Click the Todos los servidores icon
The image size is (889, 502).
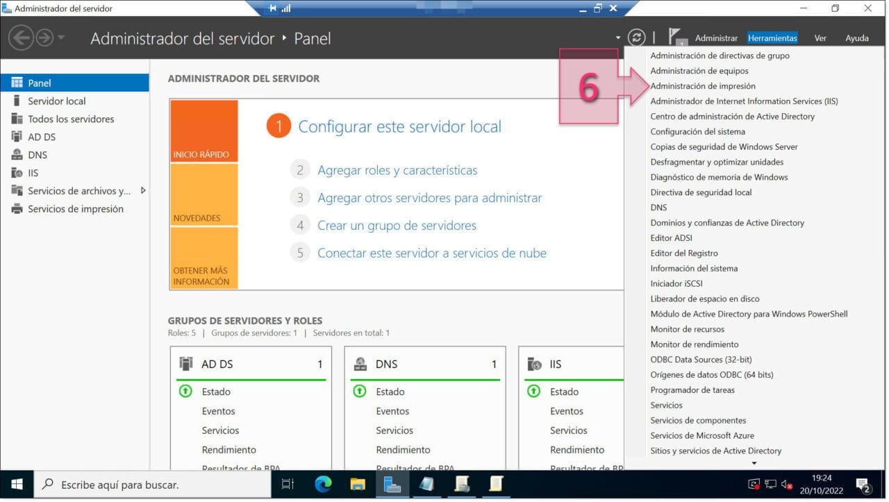(17, 119)
